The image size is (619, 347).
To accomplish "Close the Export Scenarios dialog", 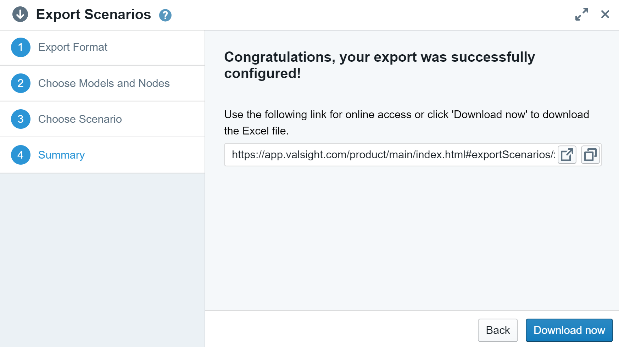I will (605, 15).
